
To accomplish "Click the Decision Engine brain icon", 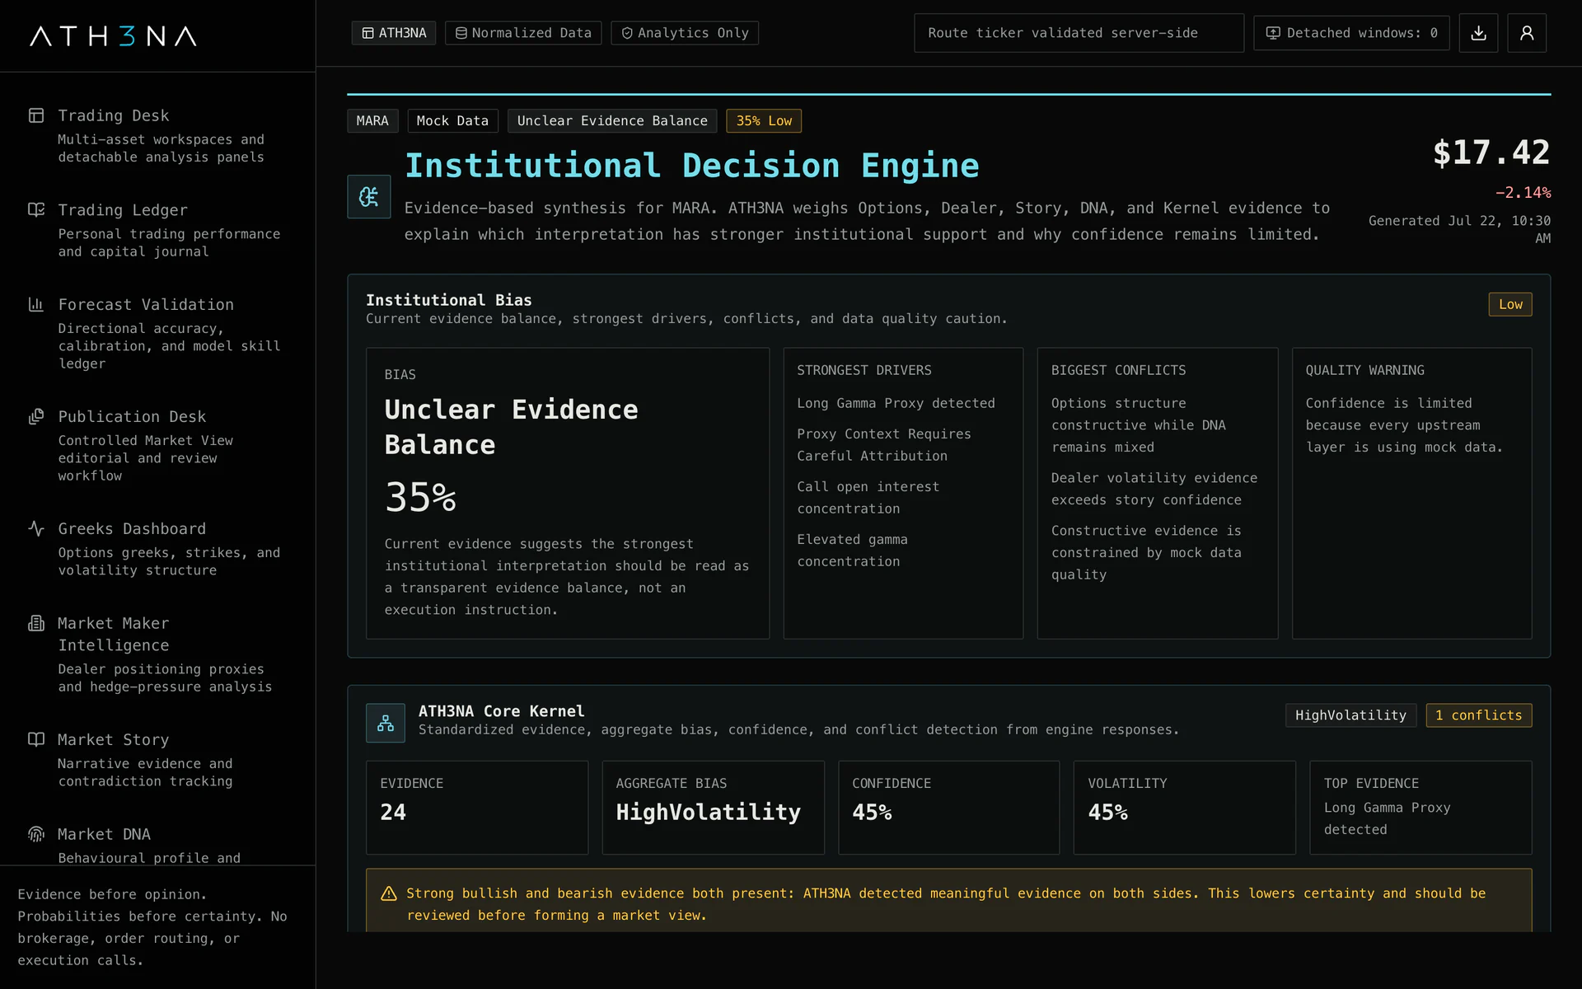I will (x=368, y=196).
